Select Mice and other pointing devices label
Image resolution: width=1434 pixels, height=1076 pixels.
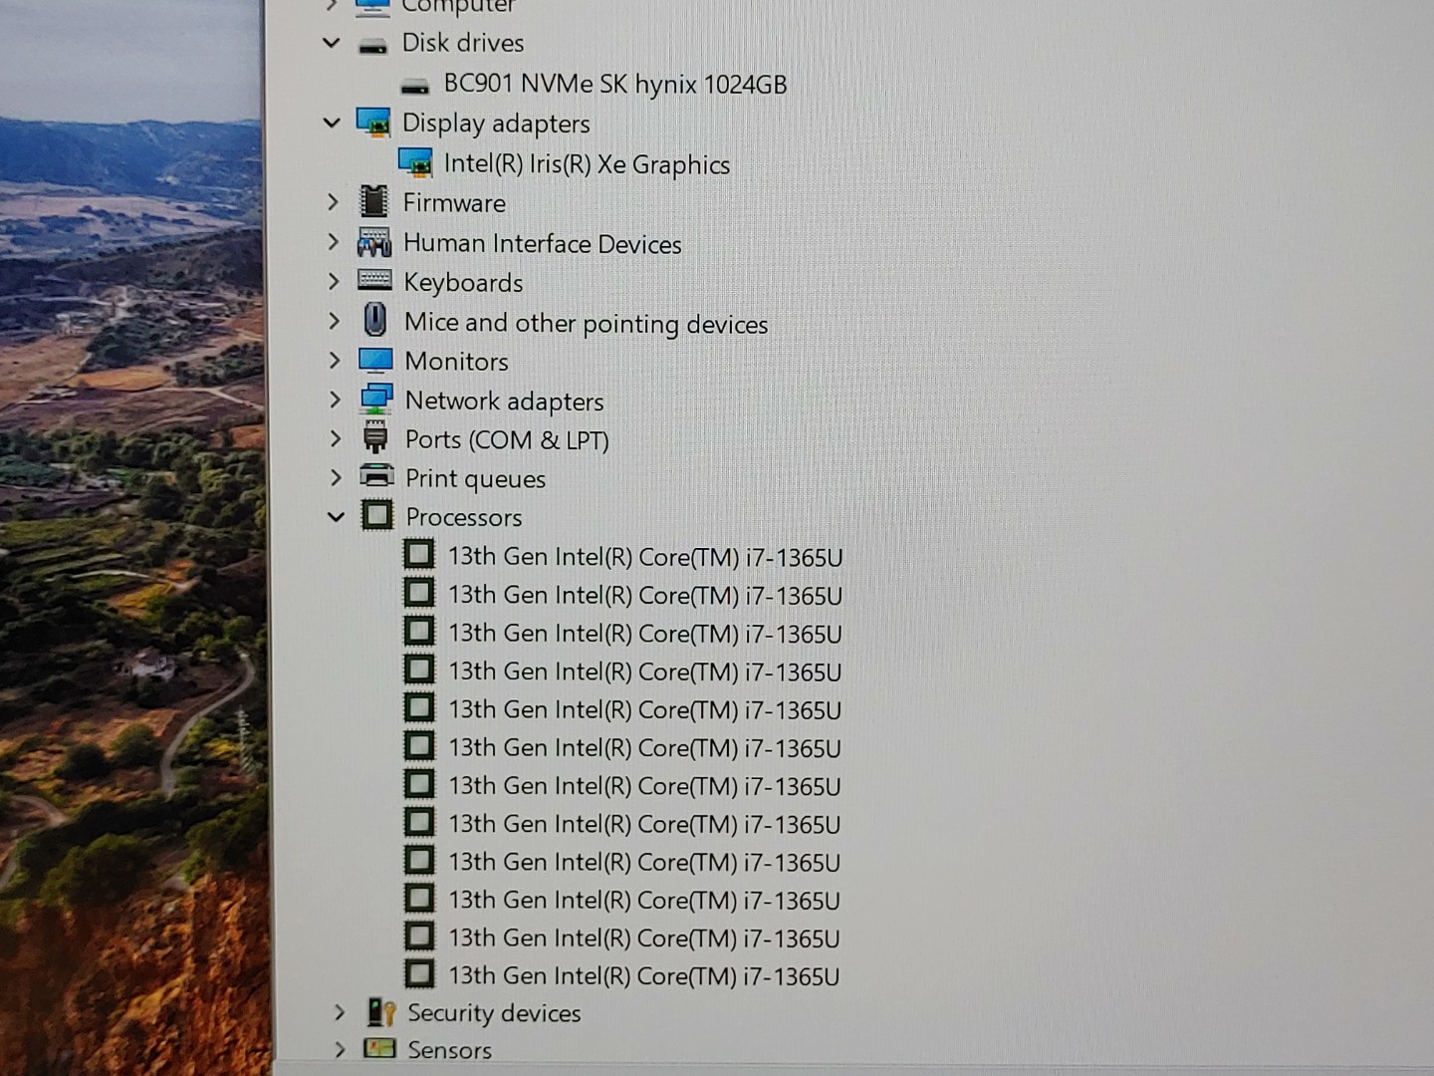[x=587, y=323]
